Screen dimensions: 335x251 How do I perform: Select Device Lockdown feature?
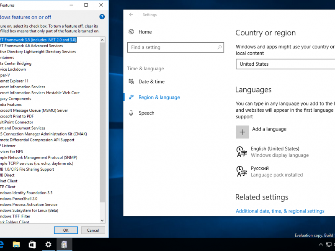click(x=13, y=69)
